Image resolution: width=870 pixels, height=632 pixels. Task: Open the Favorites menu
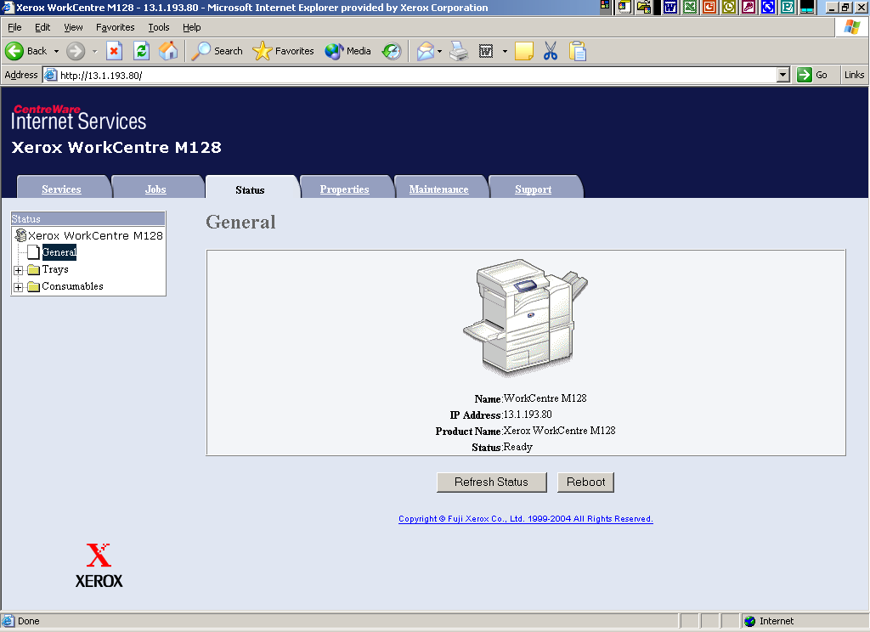(115, 27)
